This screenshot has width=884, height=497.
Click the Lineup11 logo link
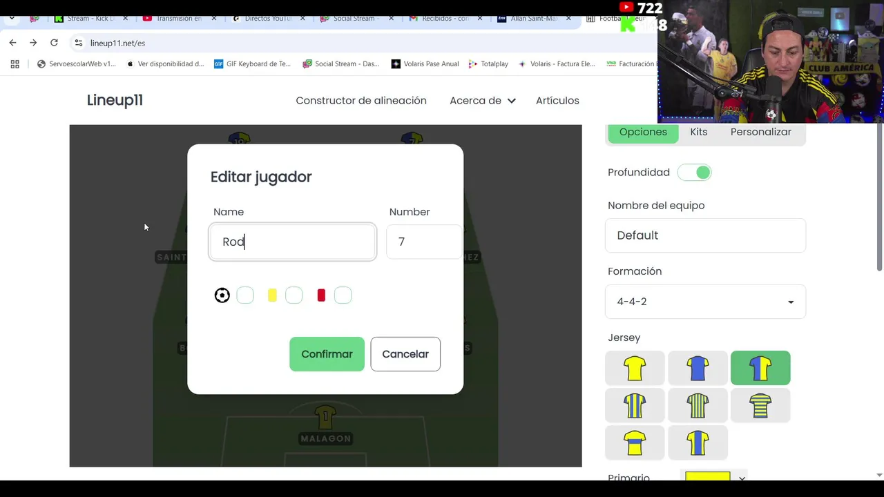(x=115, y=100)
